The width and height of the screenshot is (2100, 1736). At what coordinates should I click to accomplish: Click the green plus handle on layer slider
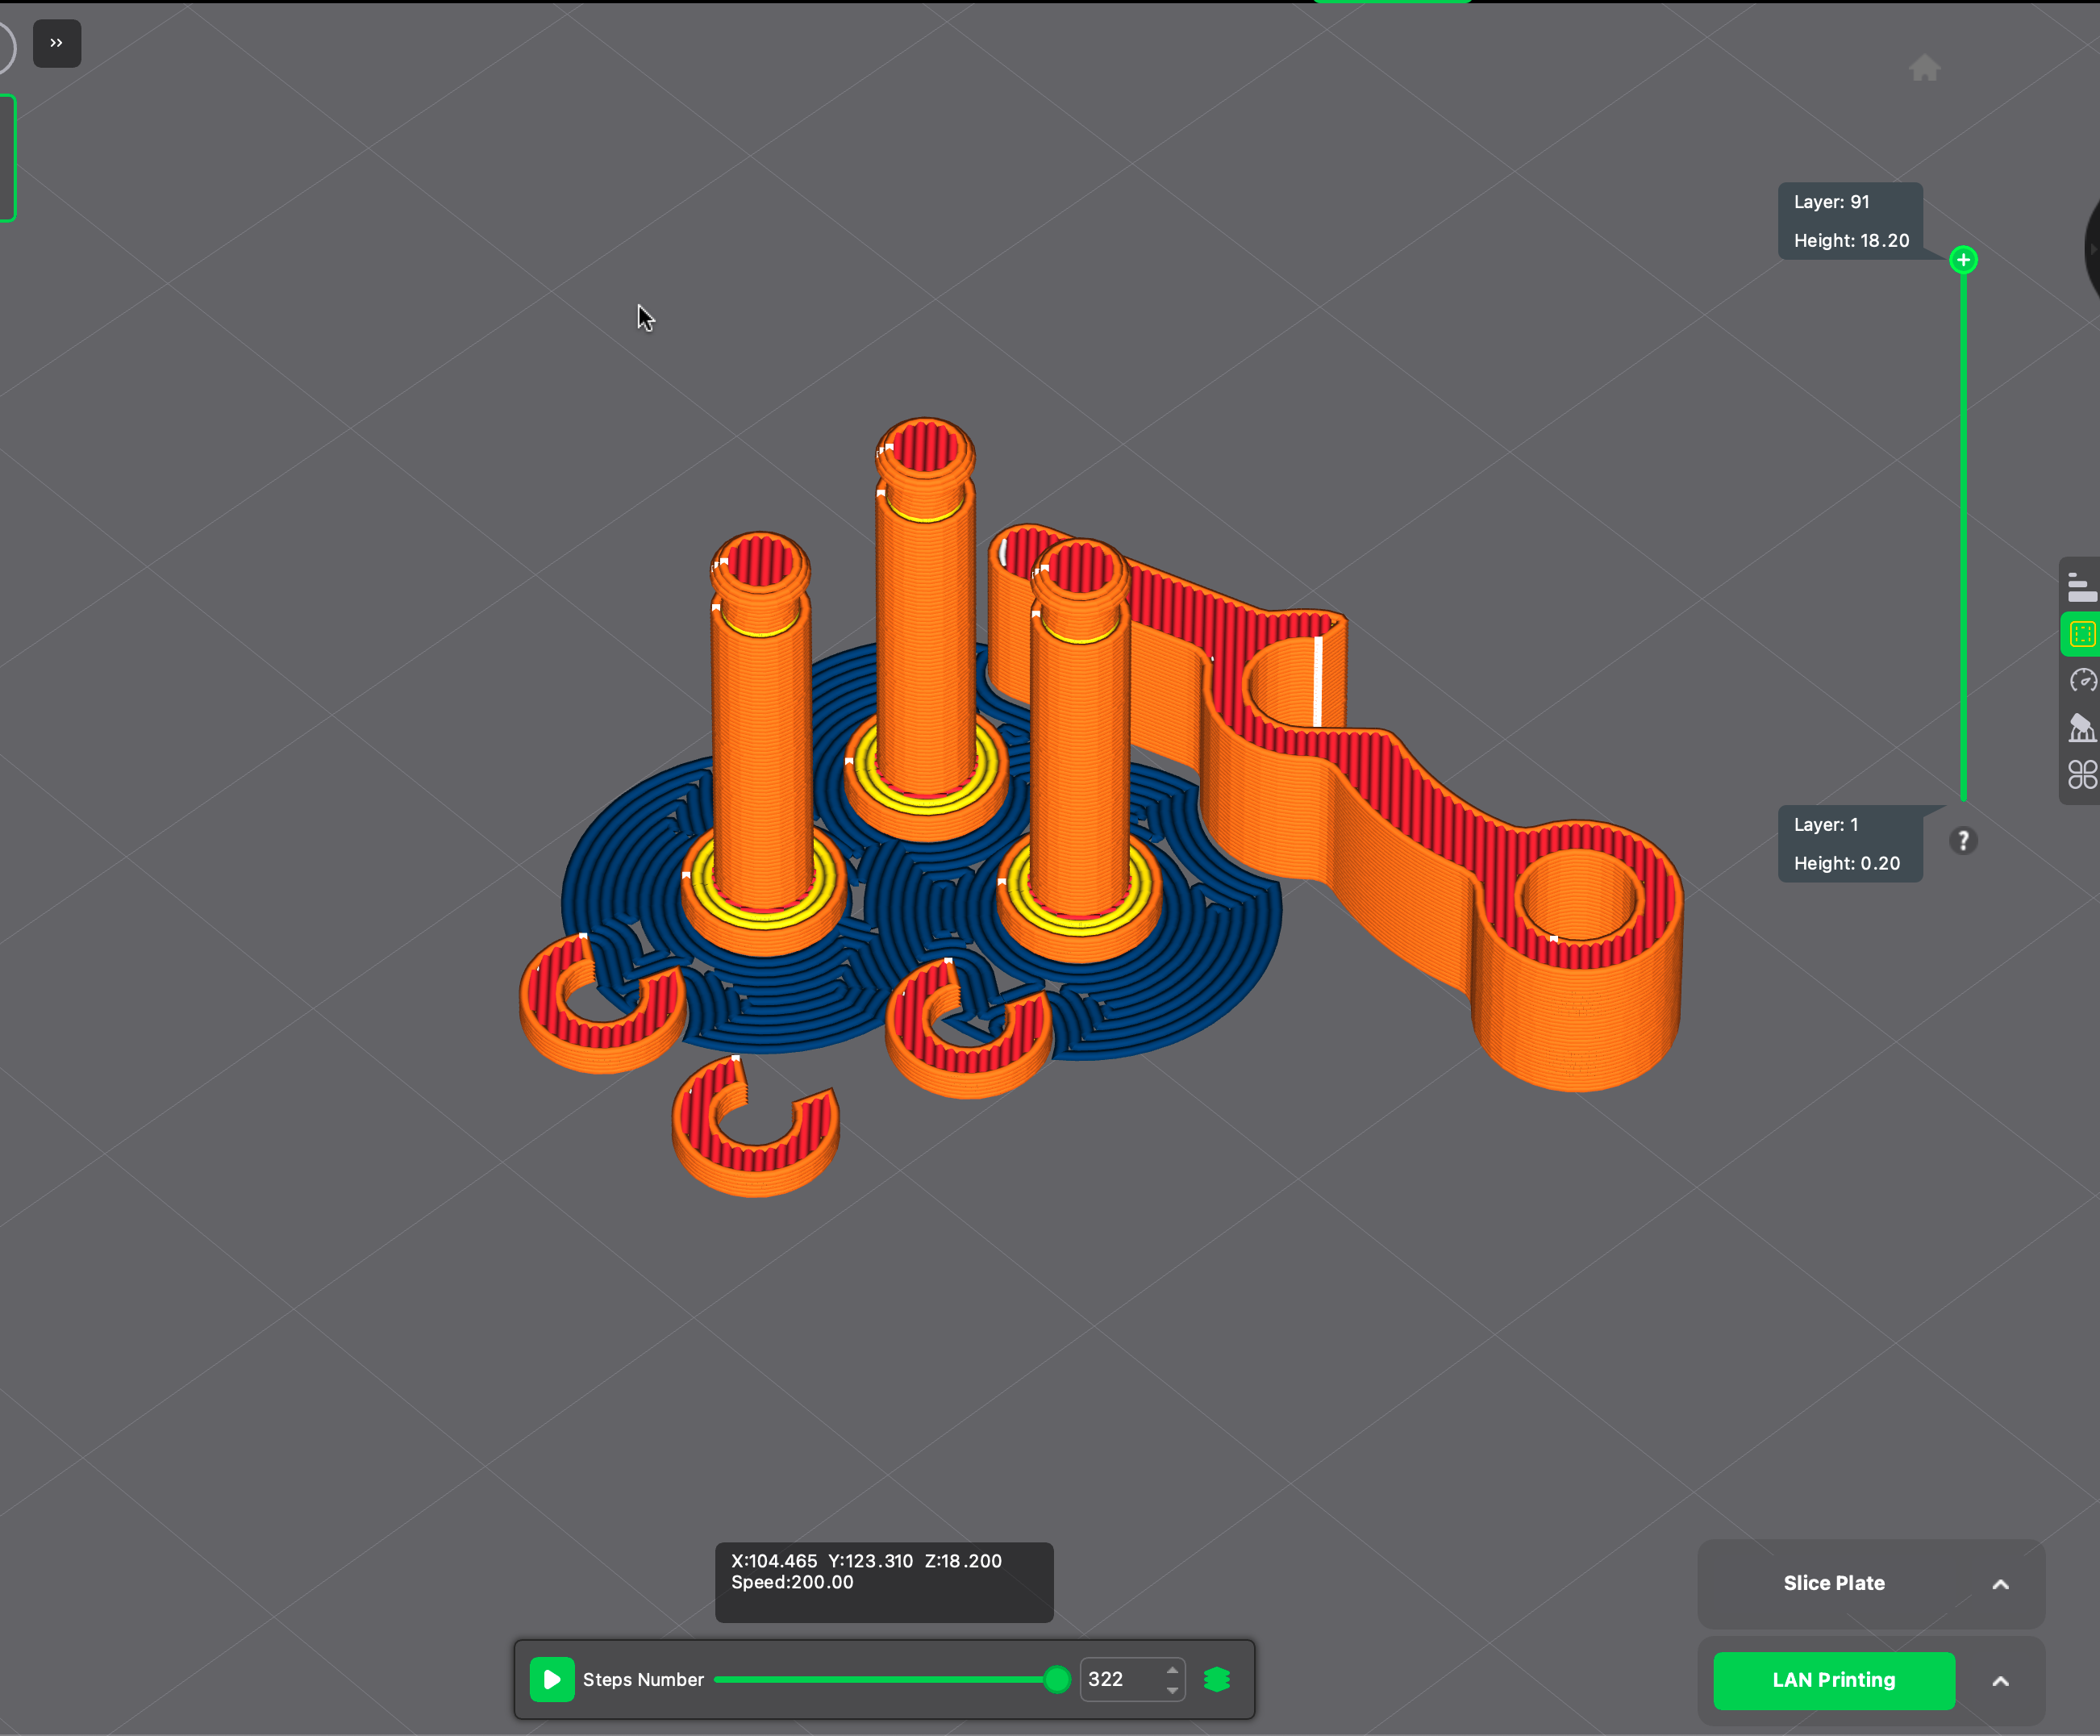1963,260
